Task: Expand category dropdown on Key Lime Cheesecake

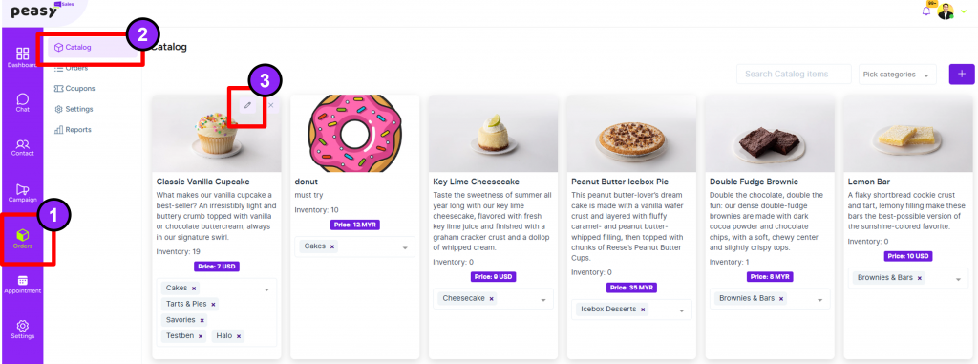Action: [x=543, y=300]
